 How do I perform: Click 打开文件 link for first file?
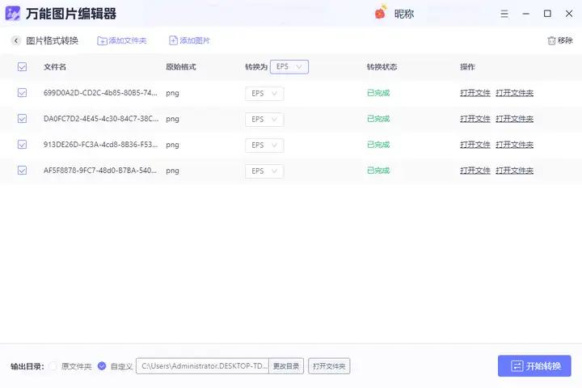[474, 93]
